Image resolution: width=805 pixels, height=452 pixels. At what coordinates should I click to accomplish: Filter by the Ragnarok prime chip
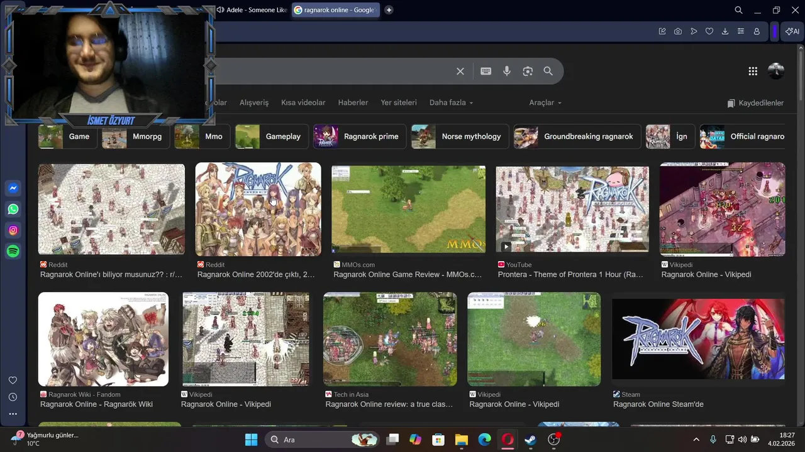[360, 136]
